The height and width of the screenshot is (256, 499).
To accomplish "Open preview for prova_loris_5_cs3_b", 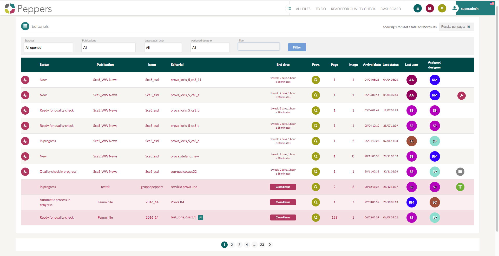I will click(316, 110).
